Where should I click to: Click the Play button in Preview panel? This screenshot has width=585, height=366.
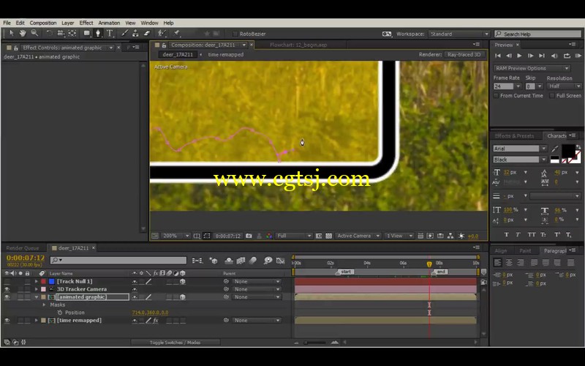[519, 56]
